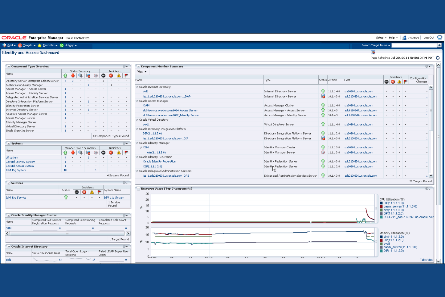Click the Log Out link
The height and width of the screenshot is (297, 445).
click(x=429, y=38)
